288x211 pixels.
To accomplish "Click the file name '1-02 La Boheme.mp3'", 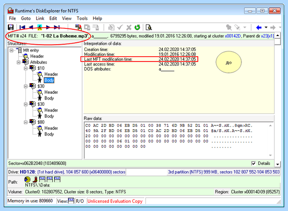I will (x=65, y=36).
